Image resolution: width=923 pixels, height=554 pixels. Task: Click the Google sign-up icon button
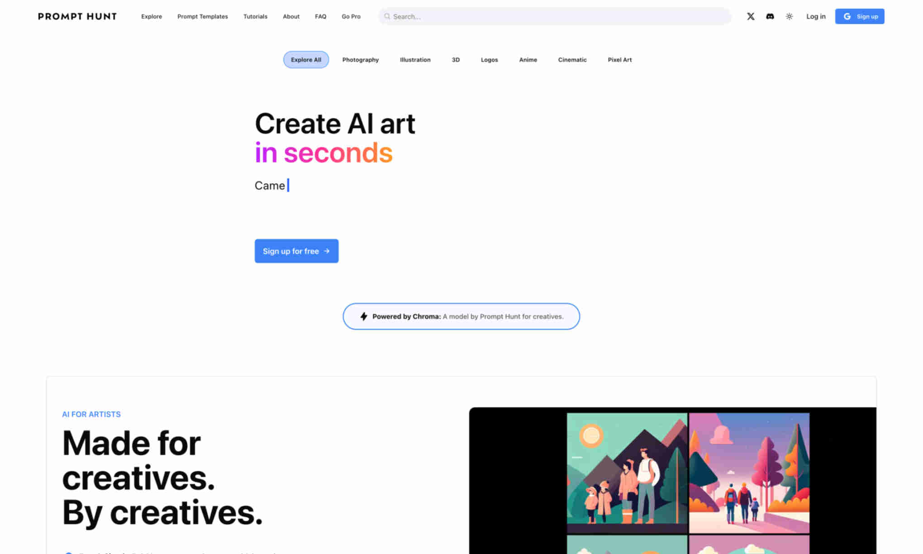(x=847, y=16)
